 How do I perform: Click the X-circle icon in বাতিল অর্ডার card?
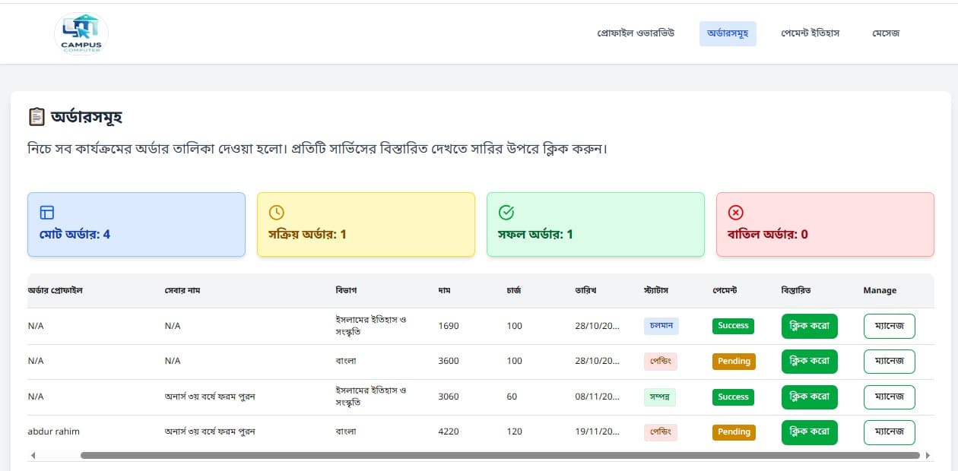pyautogui.click(x=736, y=213)
